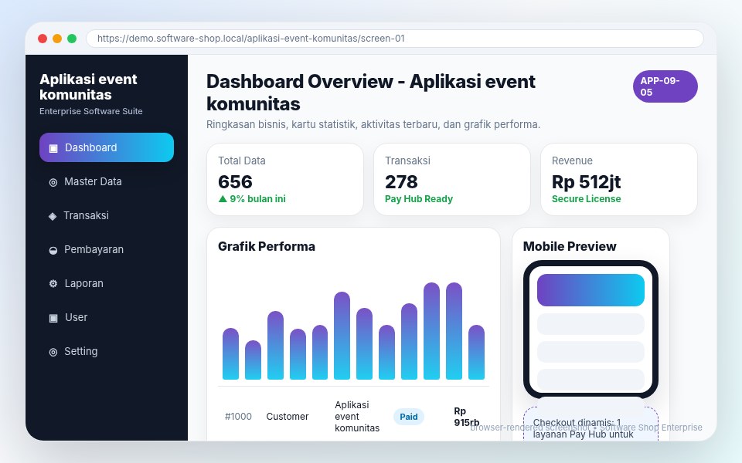The height and width of the screenshot is (463, 742).
Task: Click the '9% bulan ini' text
Action: pyautogui.click(x=258, y=199)
